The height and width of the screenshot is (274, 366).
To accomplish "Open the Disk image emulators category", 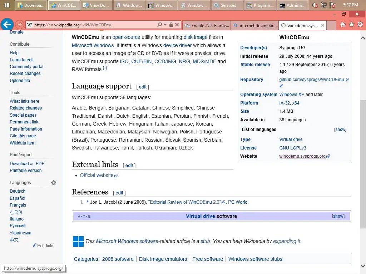I will (x=163, y=259).
